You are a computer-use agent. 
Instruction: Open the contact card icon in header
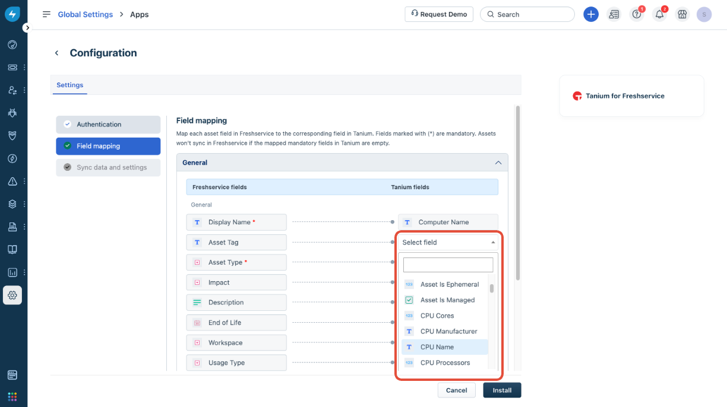614,14
